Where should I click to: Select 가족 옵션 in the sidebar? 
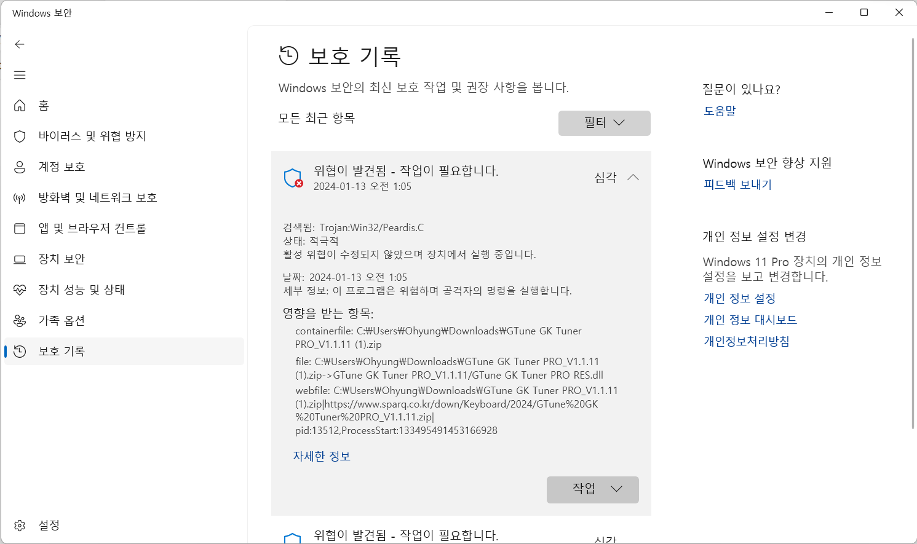click(x=124, y=321)
